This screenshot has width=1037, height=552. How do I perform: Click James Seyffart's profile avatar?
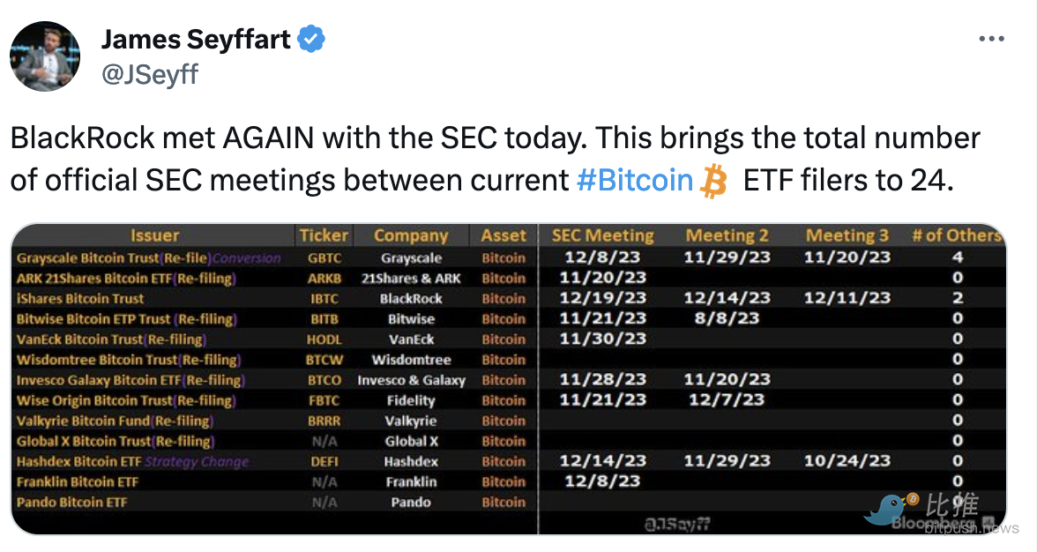45,56
